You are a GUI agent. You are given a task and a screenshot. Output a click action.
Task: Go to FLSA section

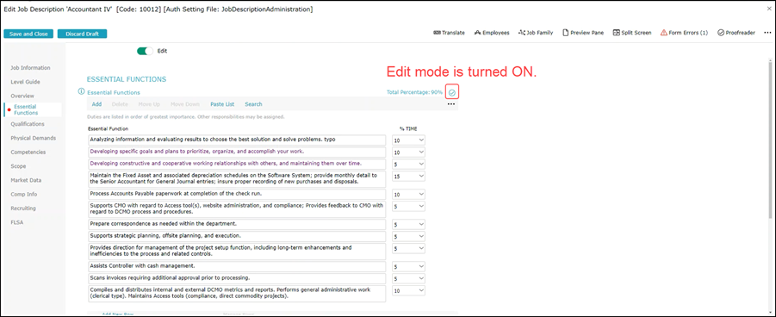17,222
